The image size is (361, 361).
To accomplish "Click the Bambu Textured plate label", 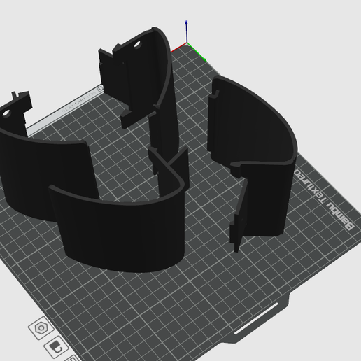I will [323, 199].
